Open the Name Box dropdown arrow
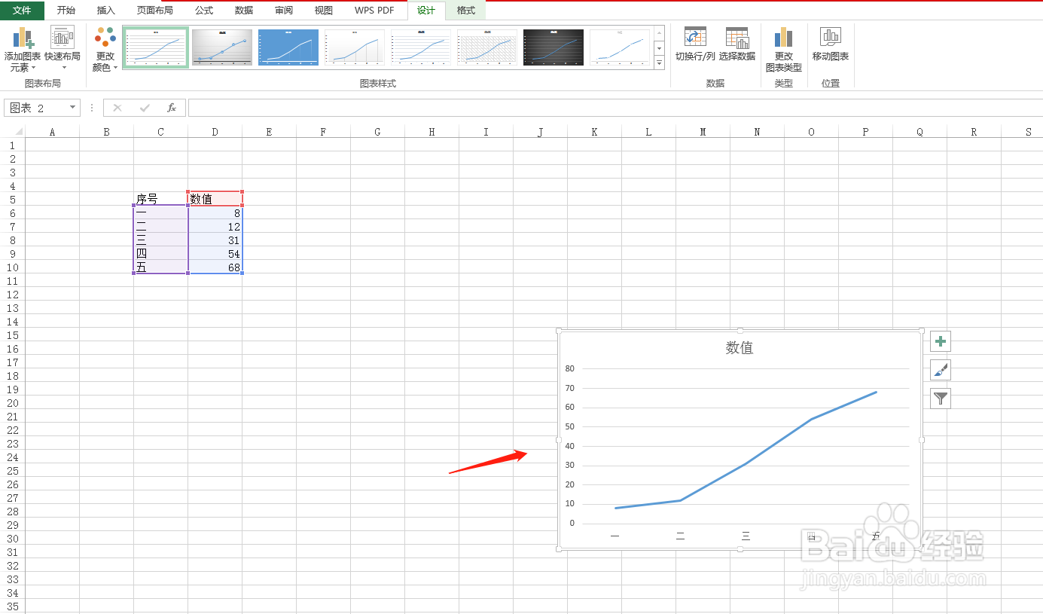This screenshot has height=614, width=1043. coord(73,108)
